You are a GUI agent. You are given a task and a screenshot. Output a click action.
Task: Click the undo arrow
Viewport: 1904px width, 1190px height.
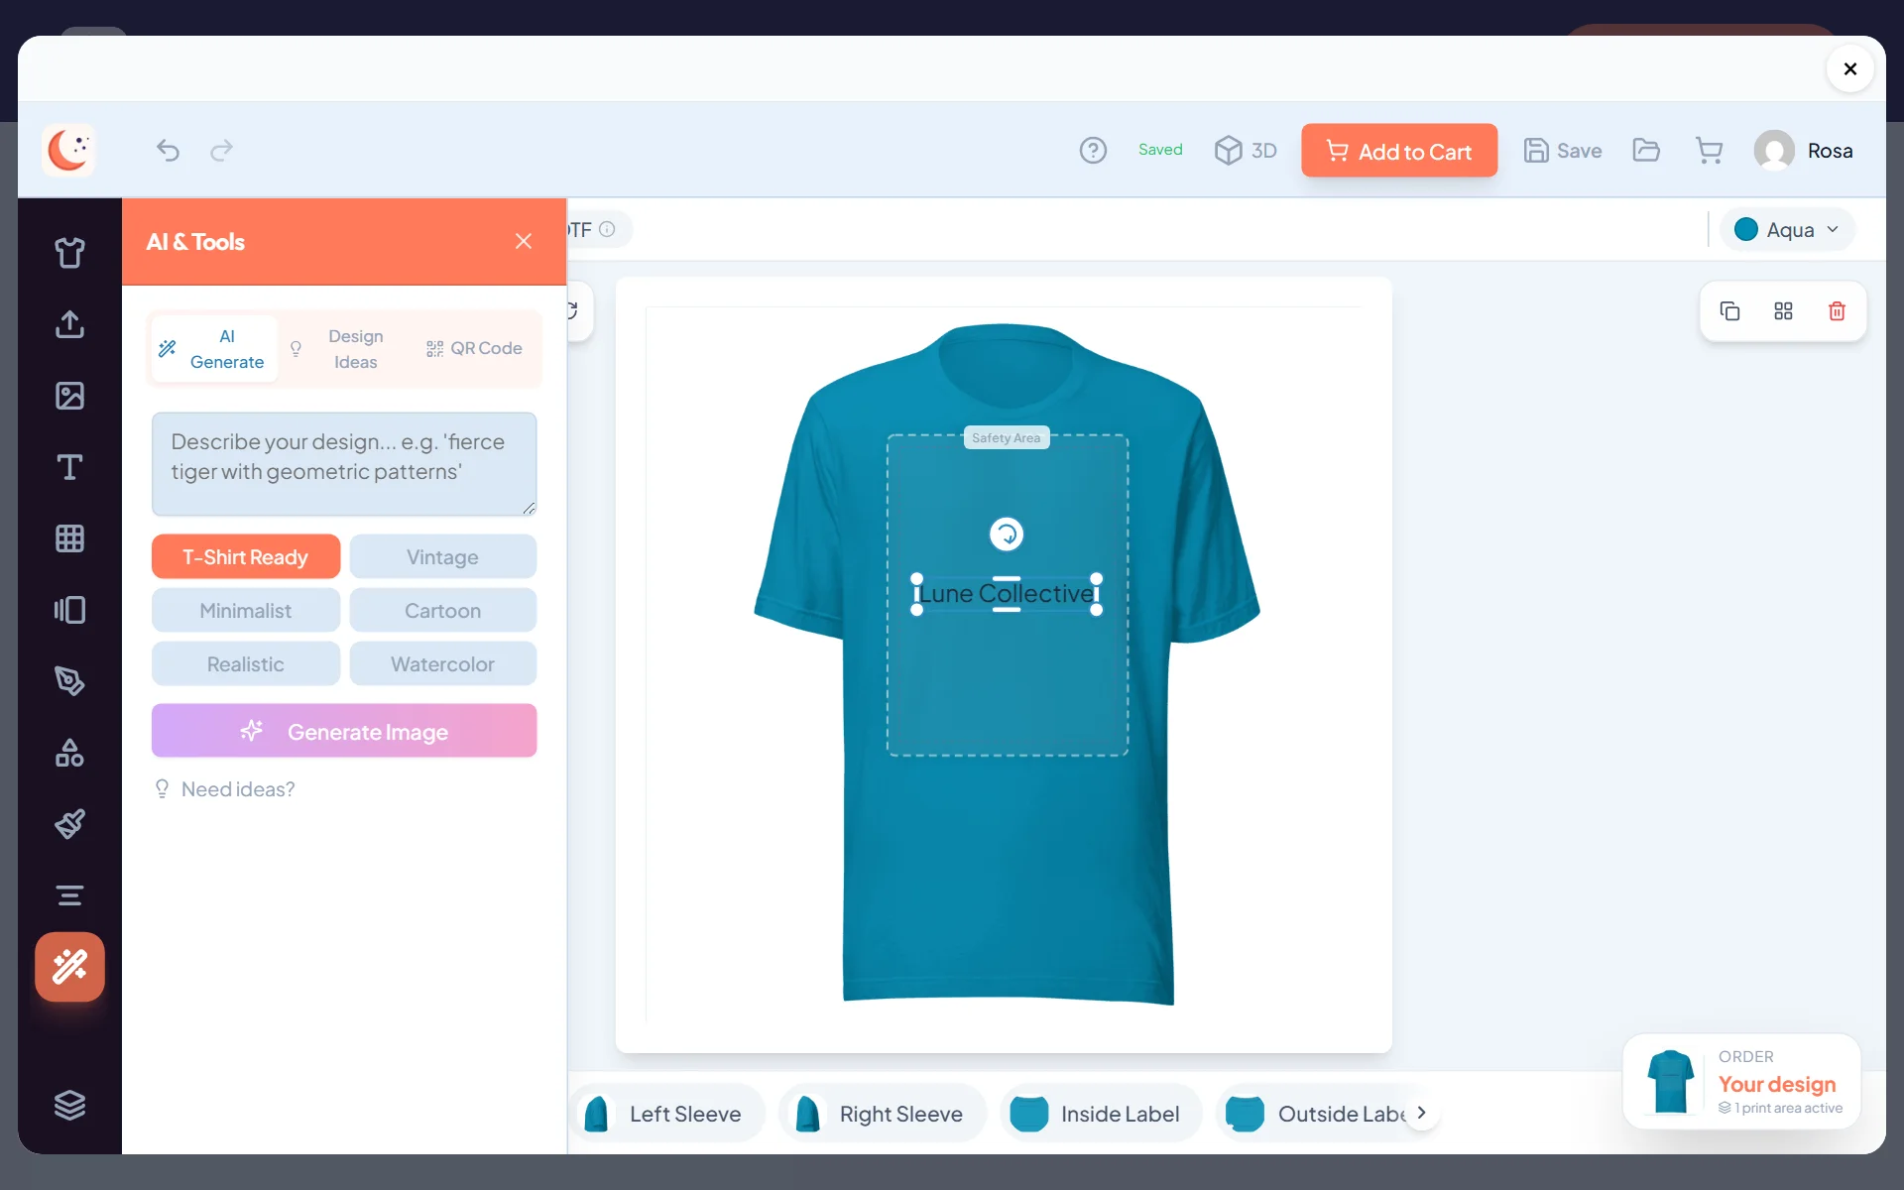coord(169,150)
